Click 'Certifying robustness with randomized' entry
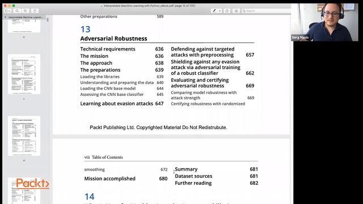The height and width of the screenshot is (204, 363). 208,104
